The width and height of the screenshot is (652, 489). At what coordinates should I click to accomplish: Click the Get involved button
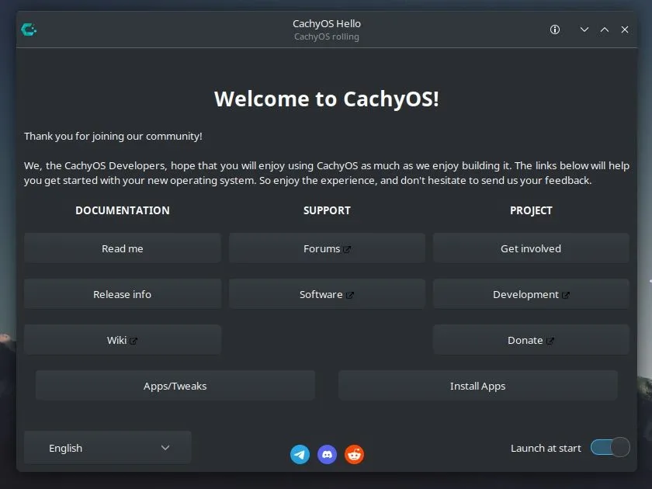(x=531, y=248)
